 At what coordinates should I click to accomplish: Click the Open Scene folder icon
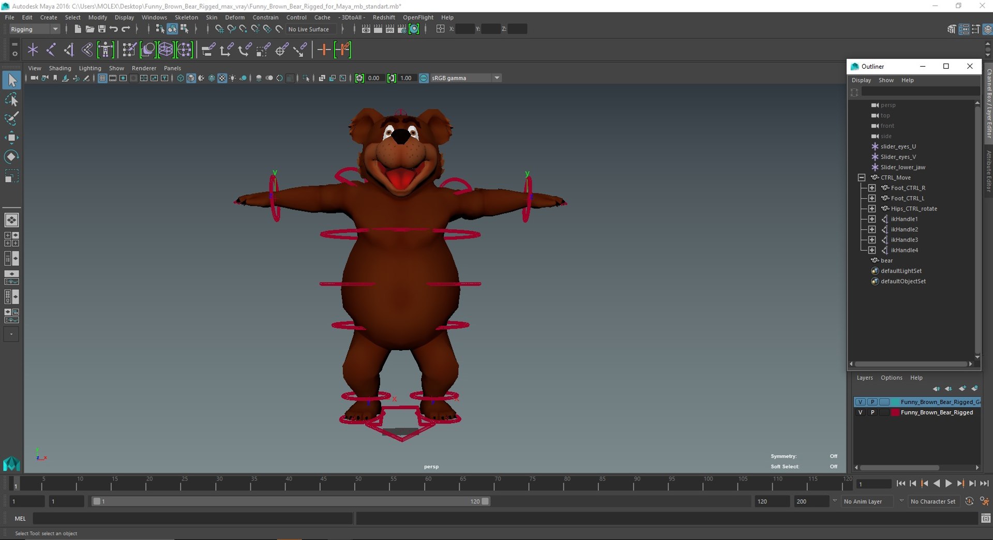[x=89, y=29]
